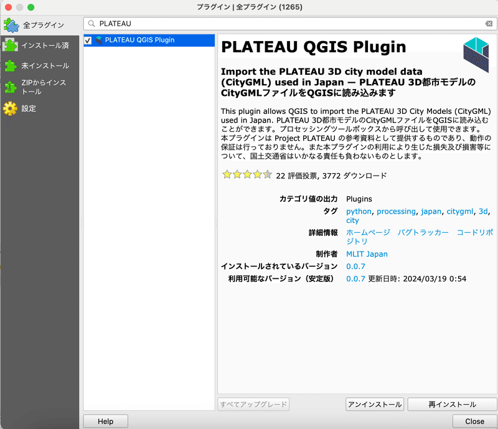Open the python tag link
This screenshot has width=498, height=429.
tap(359, 211)
